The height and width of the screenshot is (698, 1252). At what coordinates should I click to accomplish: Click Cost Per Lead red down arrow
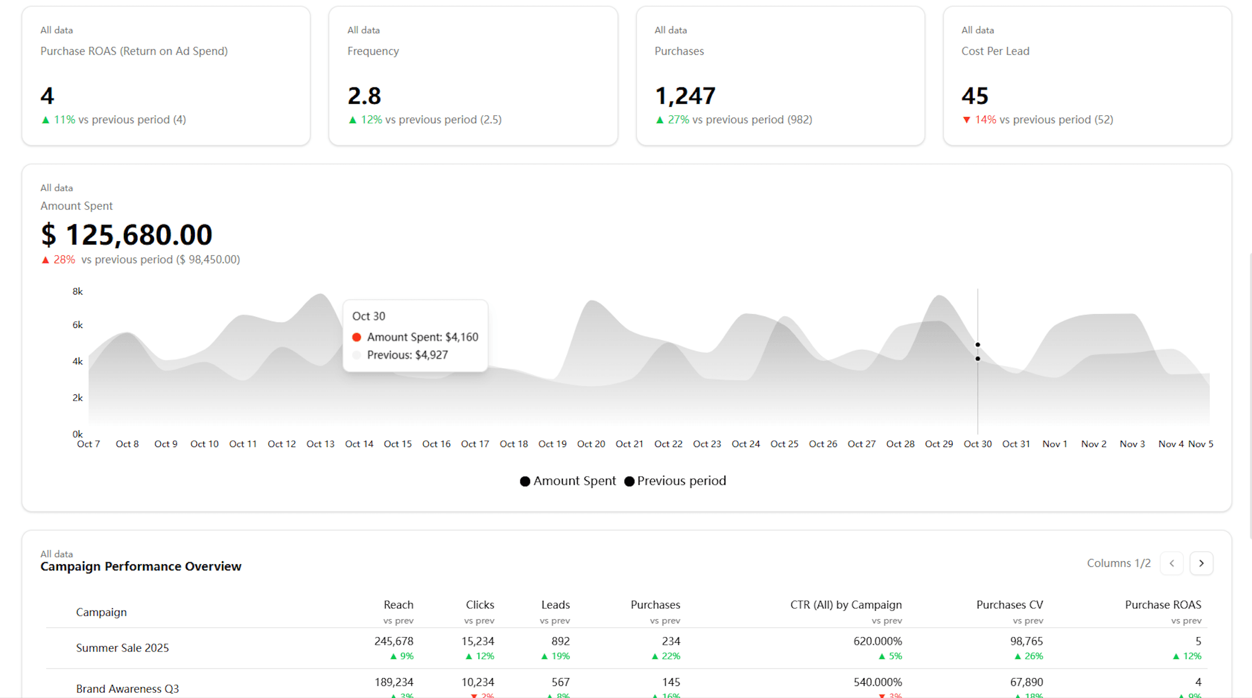(x=966, y=120)
